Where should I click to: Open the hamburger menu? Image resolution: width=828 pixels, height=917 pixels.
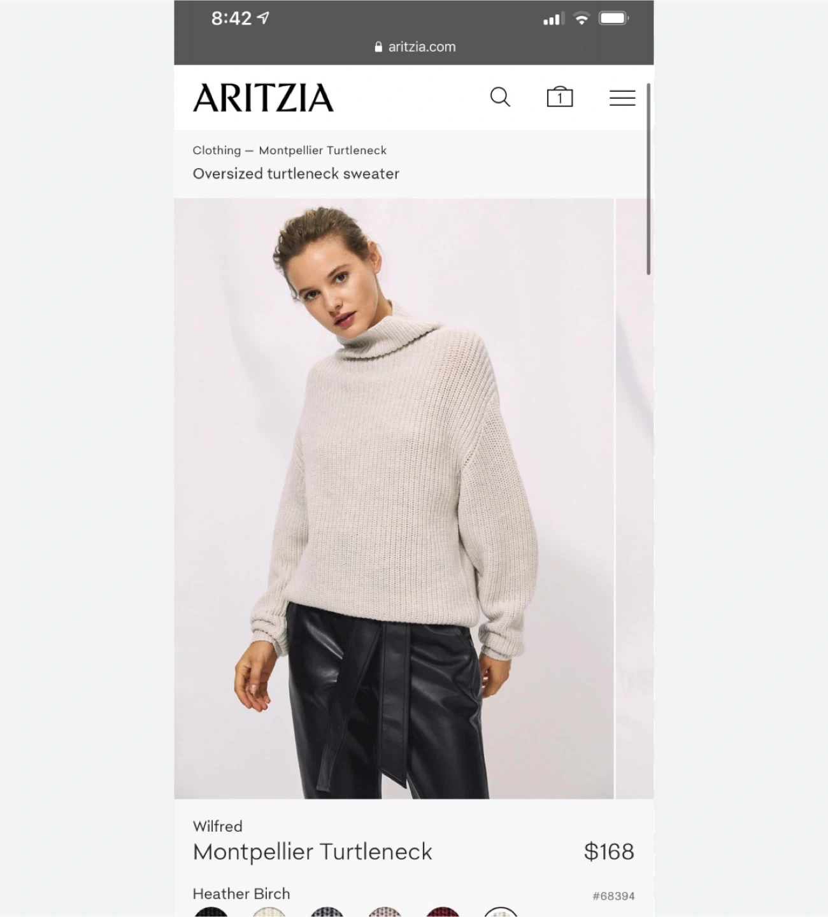click(622, 98)
